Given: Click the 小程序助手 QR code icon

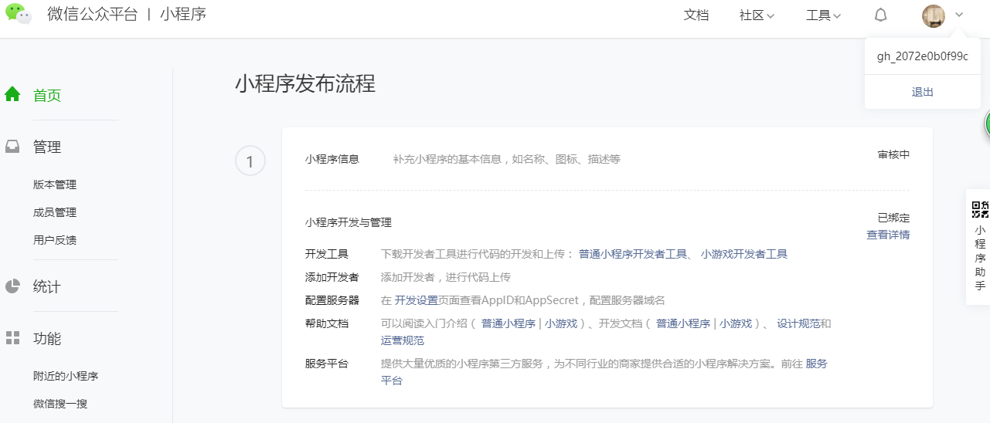Looking at the screenshot, I should (x=980, y=209).
